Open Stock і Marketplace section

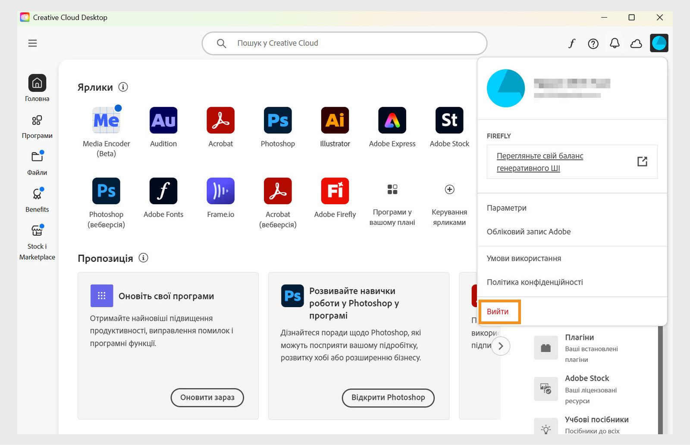(x=37, y=242)
